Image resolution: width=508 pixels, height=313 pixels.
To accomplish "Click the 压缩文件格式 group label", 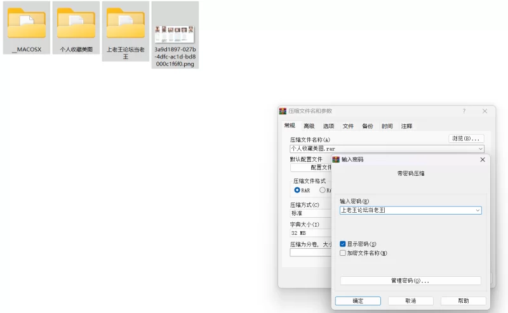I will (x=309, y=181).
